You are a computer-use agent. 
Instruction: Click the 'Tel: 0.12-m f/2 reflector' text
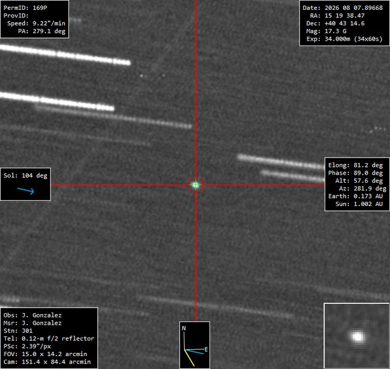pos(49,338)
